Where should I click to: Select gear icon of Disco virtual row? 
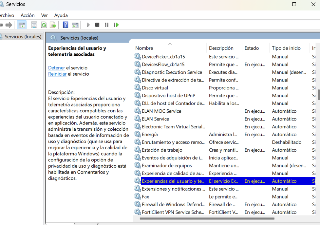138,88
